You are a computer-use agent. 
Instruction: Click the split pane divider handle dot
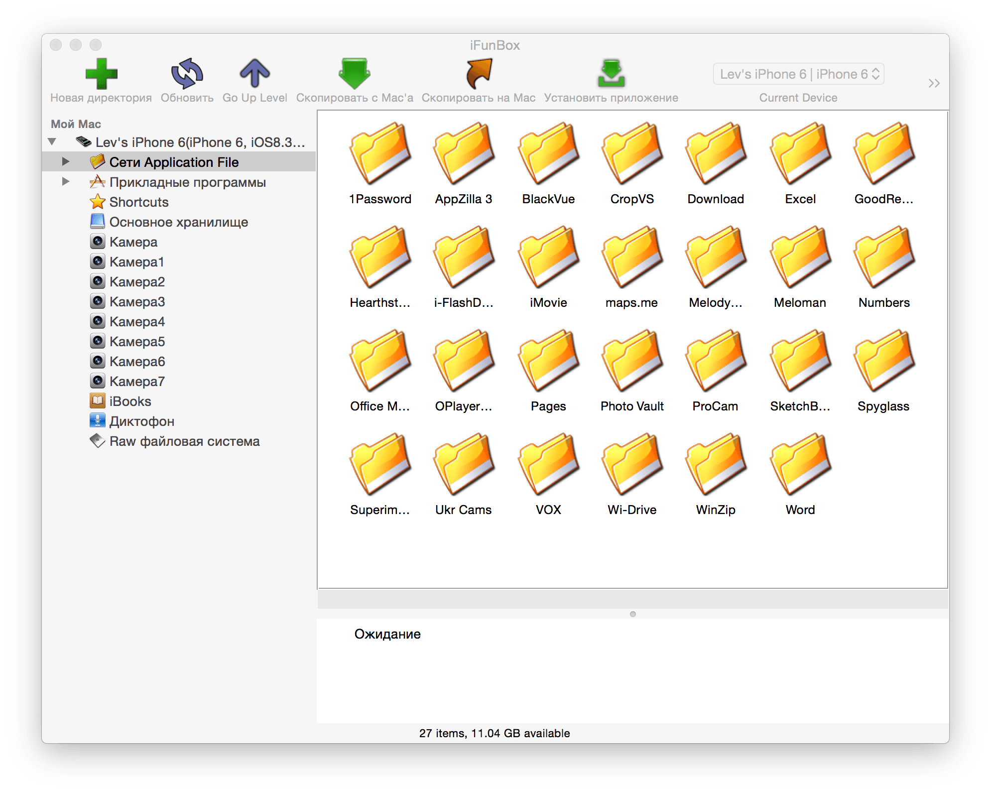(632, 614)
